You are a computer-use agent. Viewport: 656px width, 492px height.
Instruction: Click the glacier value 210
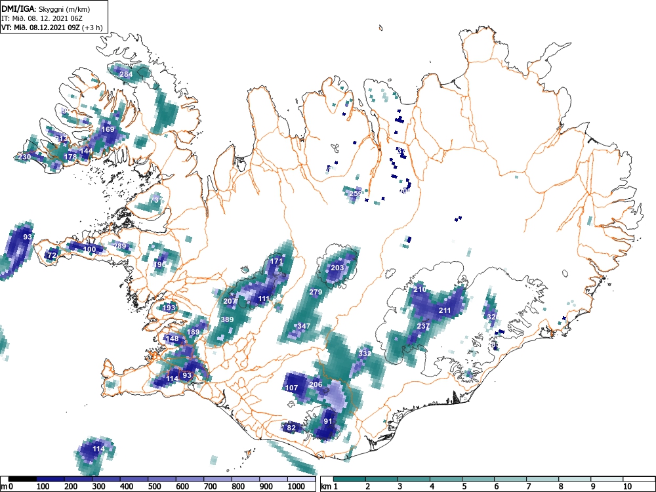[x=420, y=289]
